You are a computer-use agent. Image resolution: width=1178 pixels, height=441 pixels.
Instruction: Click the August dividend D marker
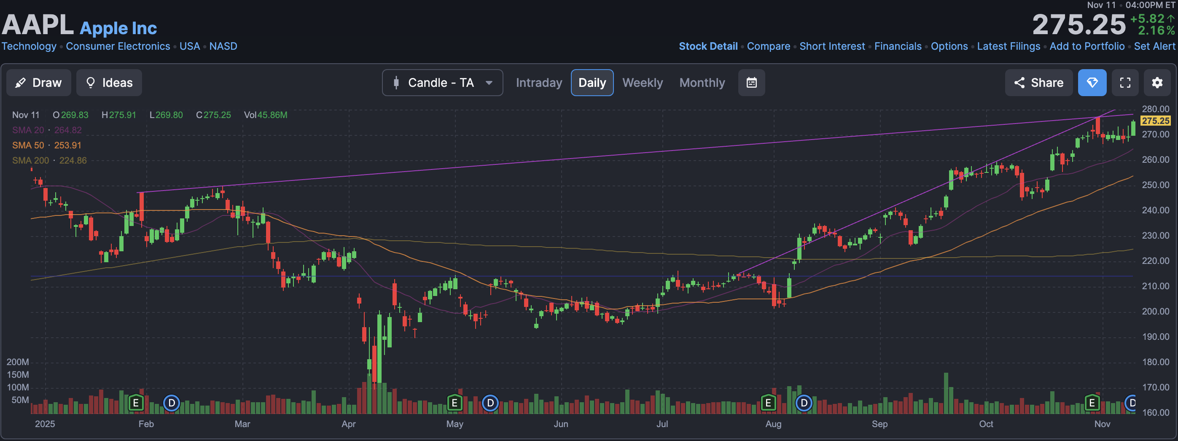point(804,403)
